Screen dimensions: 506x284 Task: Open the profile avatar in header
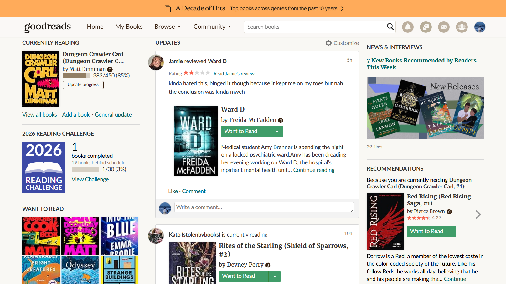(480, 27)
